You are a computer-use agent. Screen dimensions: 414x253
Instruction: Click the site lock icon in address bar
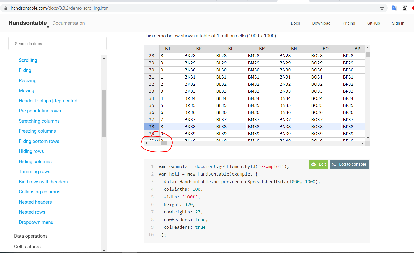click(6, 8)
